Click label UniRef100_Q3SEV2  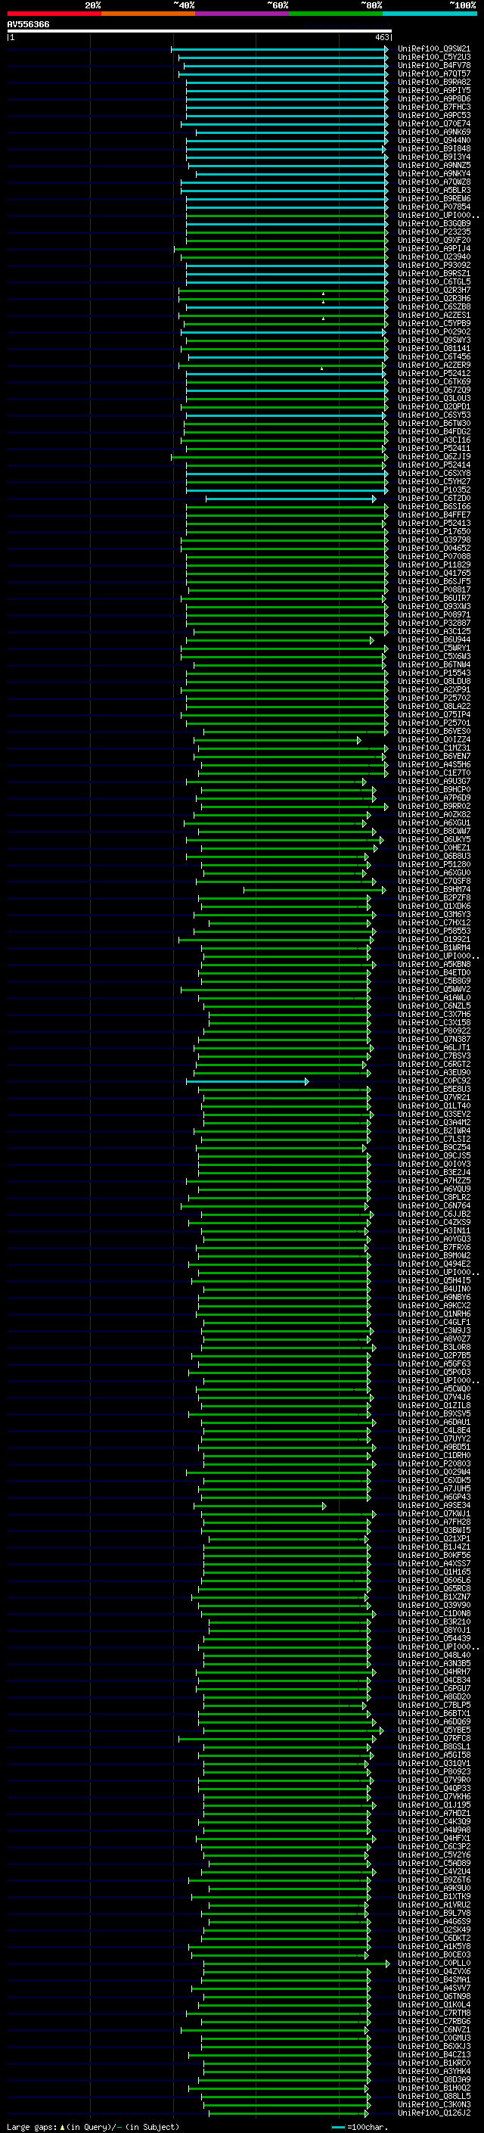click(433, 1114)
